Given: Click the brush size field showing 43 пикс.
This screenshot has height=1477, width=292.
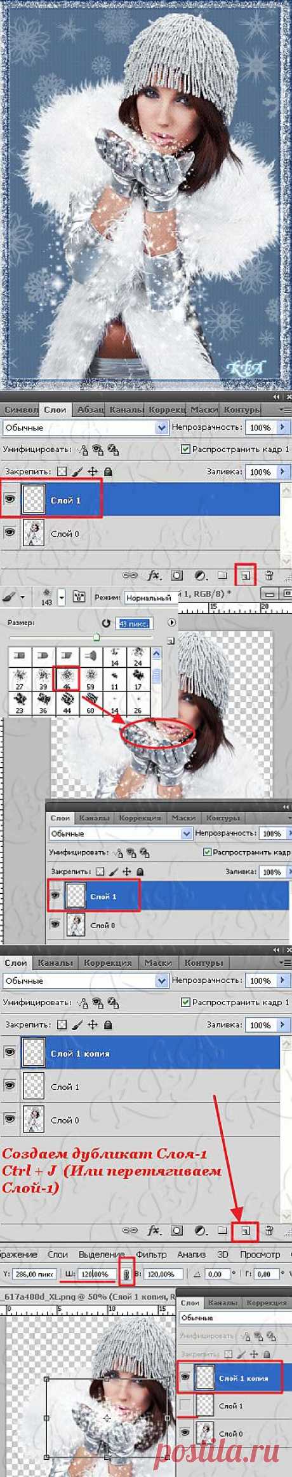Looking at the screenshot, I should [x=134, y=623].
